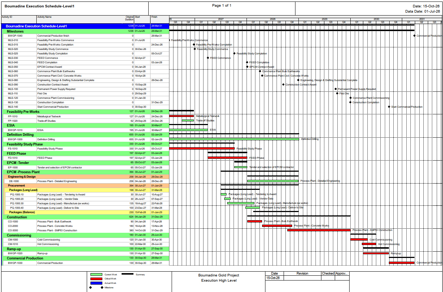Click the First Ore milestone diamond in chart
443x292 pixels.
(x=337, y=93)
